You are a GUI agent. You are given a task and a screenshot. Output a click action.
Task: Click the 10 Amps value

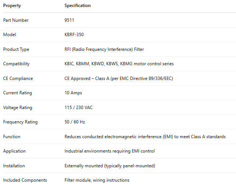click(x=73, y=93)
